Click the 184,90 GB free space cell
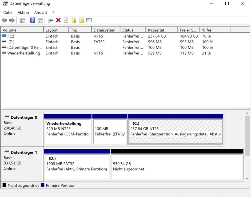Viewport: 251px width, 197px height. tap(189, 36)
